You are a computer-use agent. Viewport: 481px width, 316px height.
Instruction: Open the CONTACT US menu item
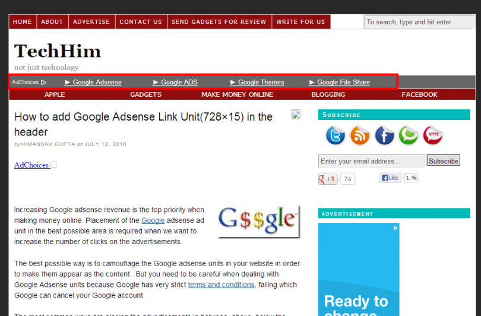(141, 22)
